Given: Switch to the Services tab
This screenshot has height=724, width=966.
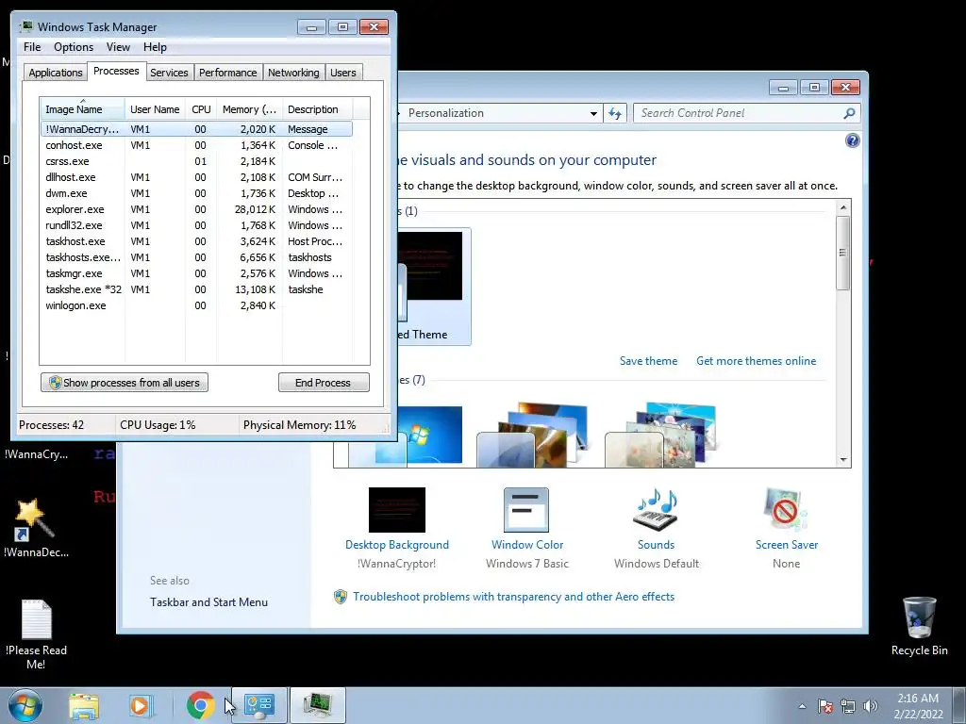Looking at the screenshot, I should 169,73.
